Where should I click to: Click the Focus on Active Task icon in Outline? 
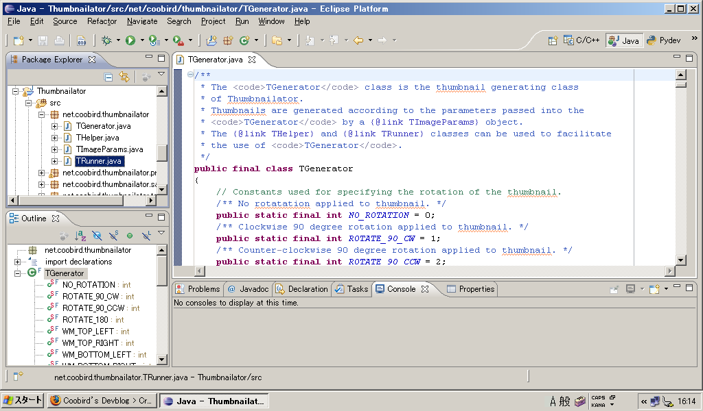(64, 235)
